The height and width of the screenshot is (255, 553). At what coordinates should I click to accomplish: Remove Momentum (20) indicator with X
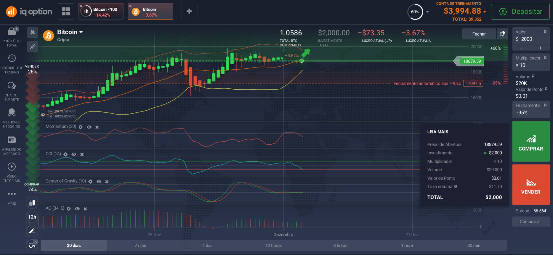pyautogui.click(x=97, y=127)
